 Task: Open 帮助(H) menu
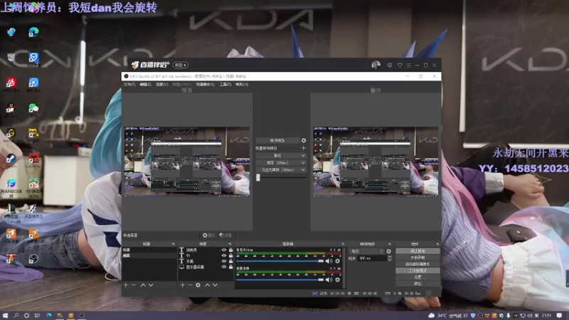click(242, 84)
